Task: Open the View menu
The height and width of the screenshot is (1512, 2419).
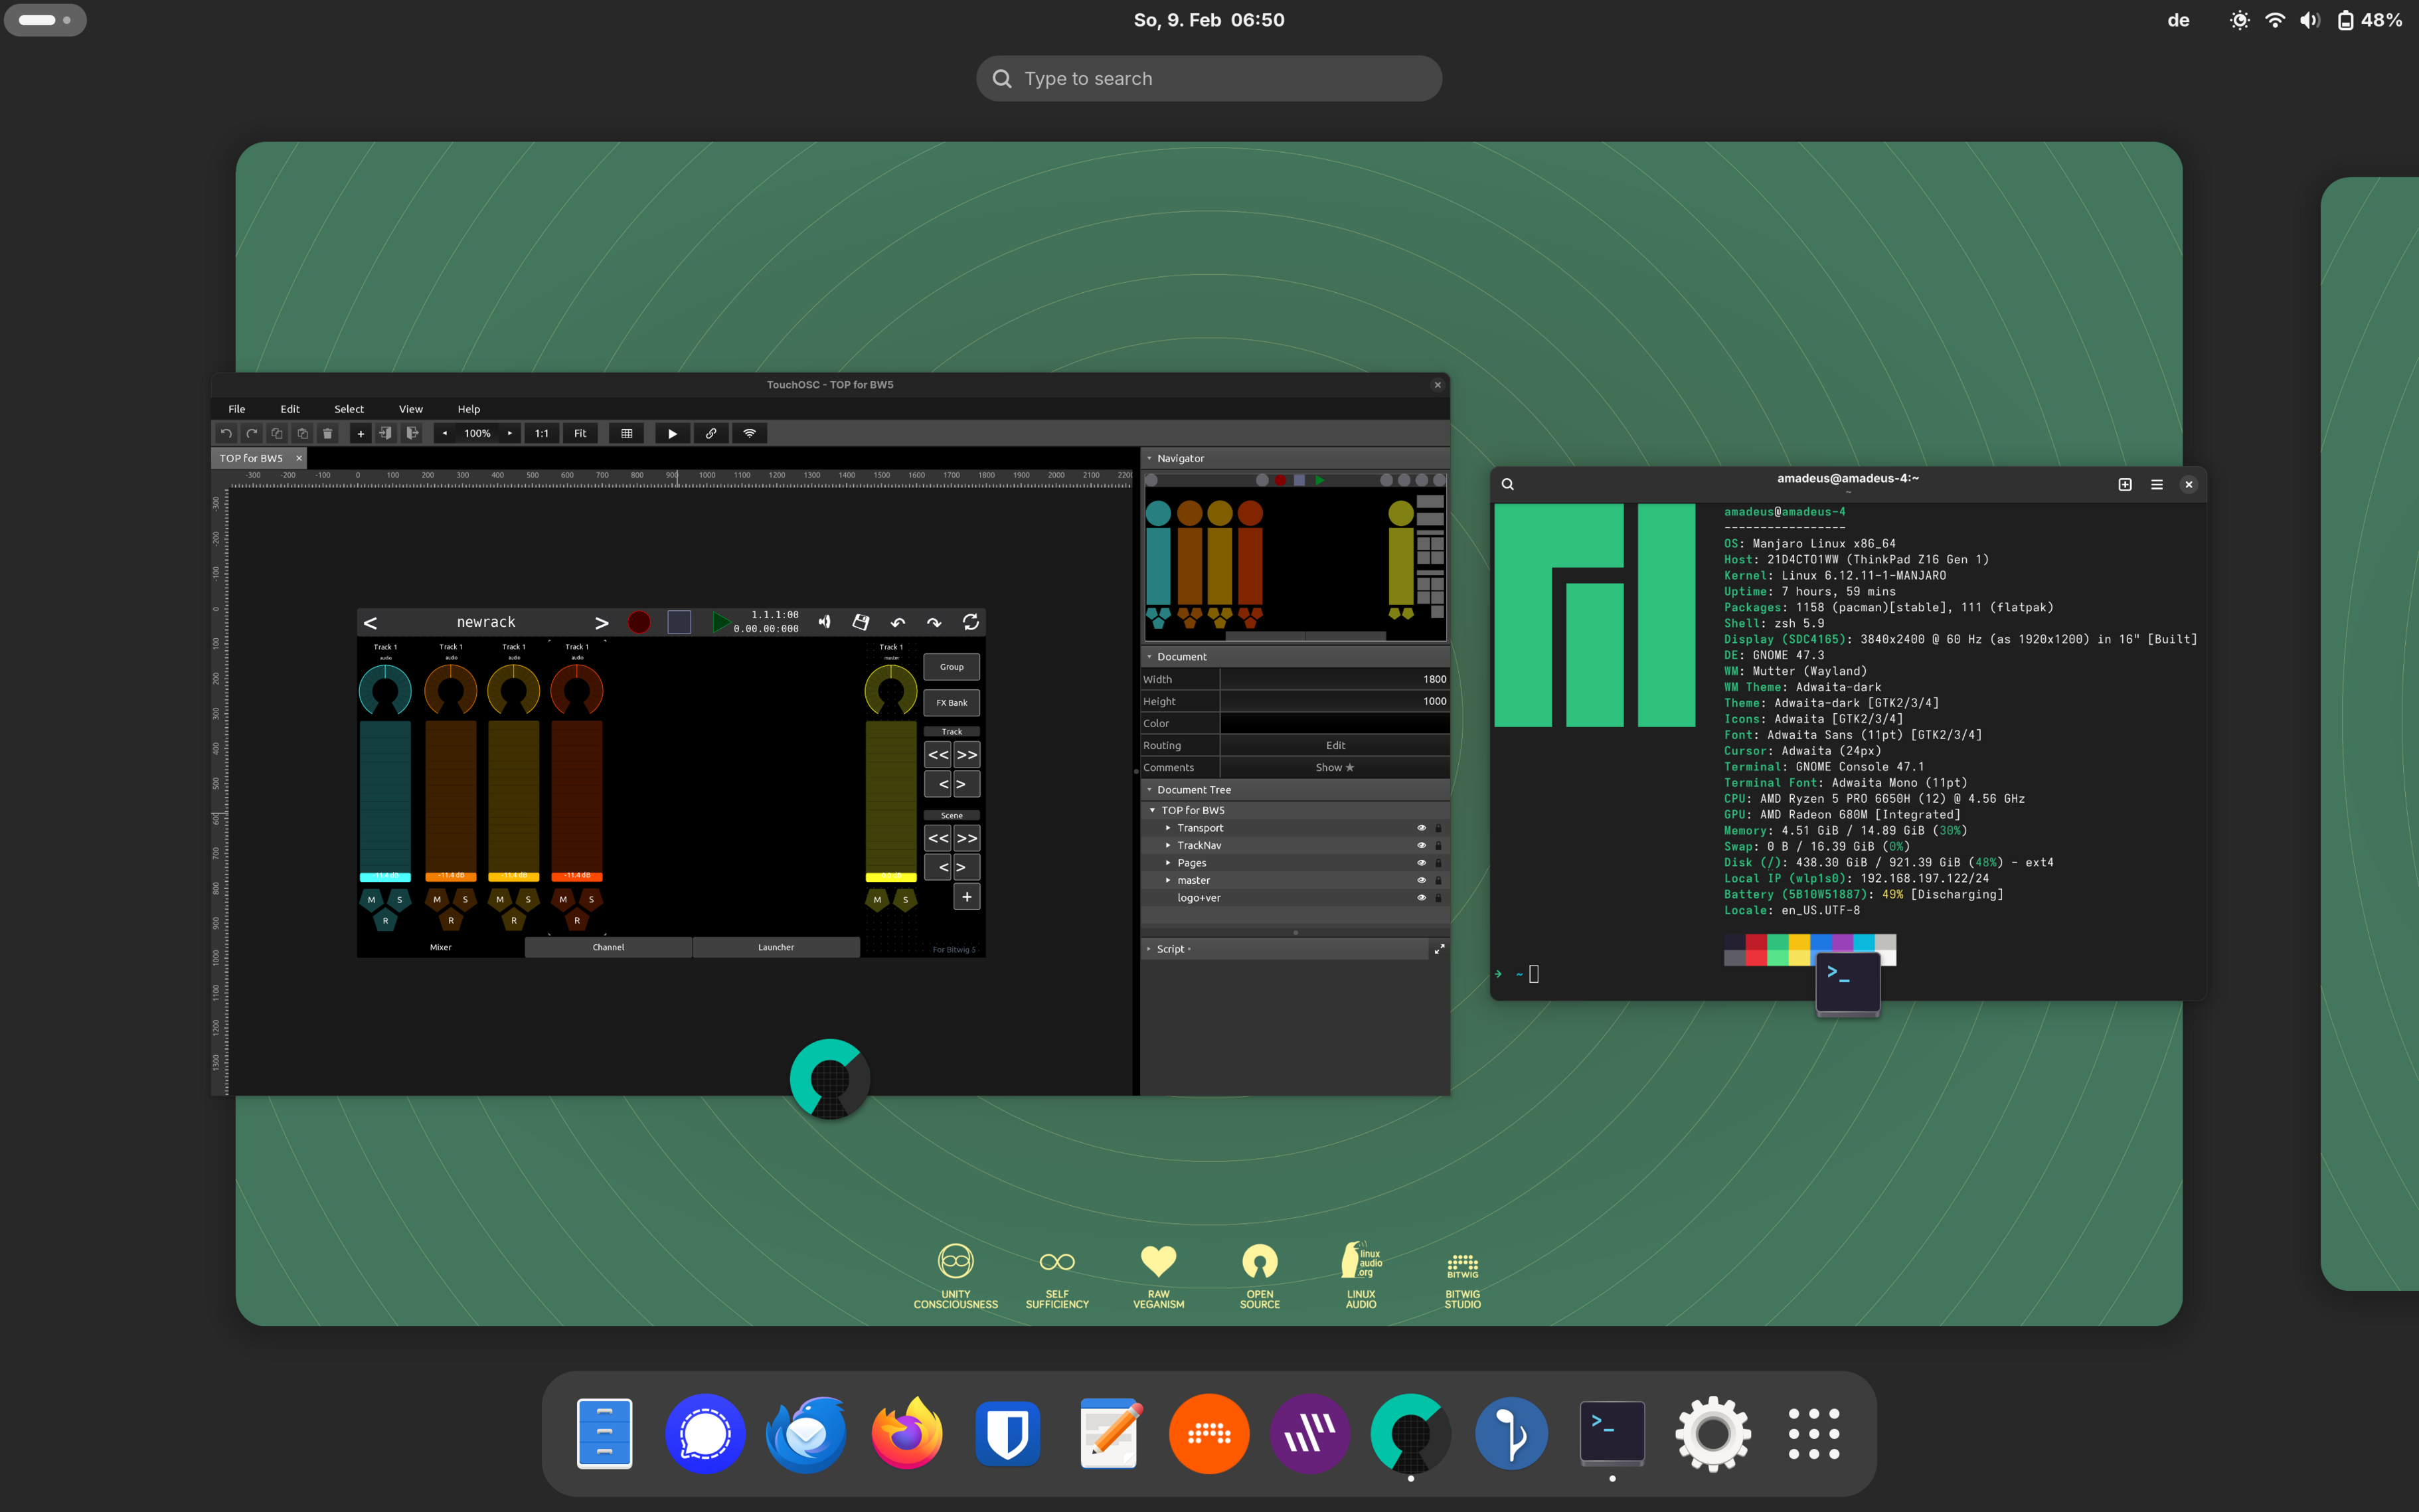Action: [411, 409]
